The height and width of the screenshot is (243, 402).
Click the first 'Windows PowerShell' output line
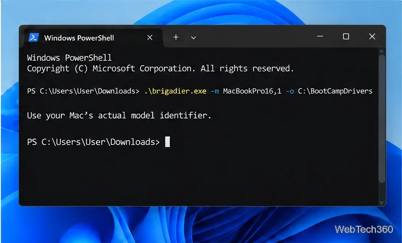tap(69, 57)
